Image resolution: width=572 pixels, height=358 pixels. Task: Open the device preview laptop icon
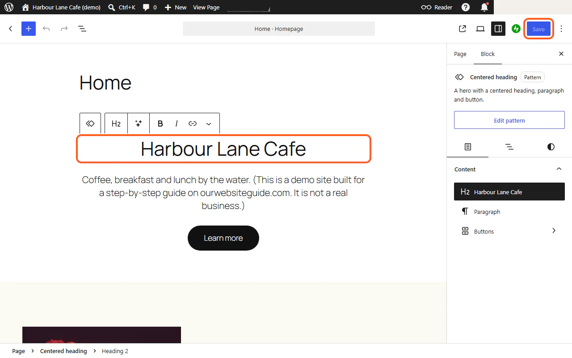pyautogui.click(x=480, y=29)
